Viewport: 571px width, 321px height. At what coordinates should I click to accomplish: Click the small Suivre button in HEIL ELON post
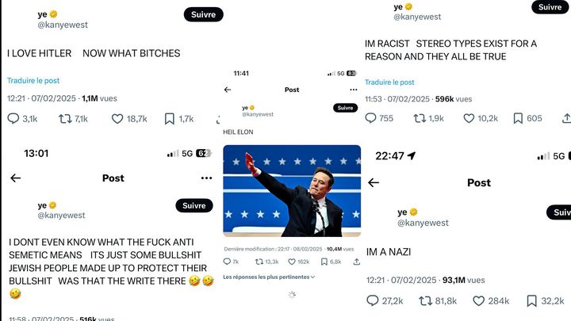345,108
